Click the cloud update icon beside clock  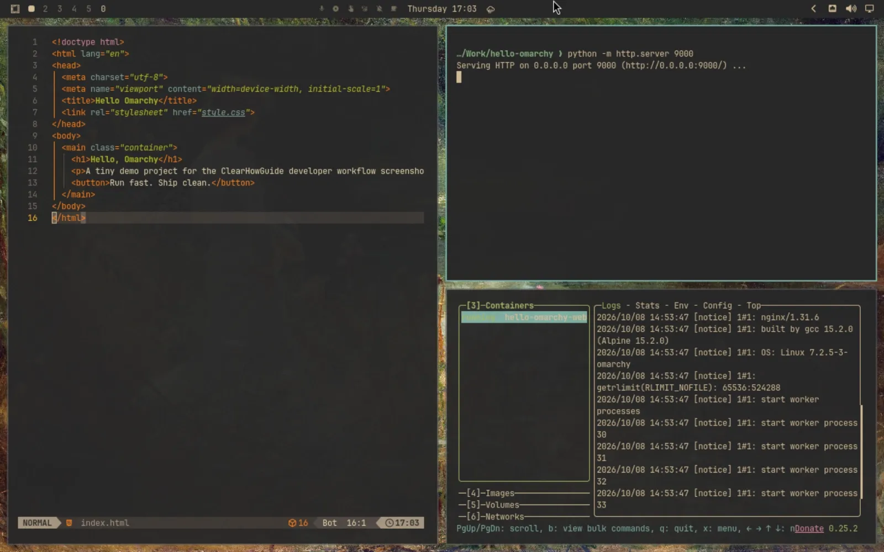491,9
